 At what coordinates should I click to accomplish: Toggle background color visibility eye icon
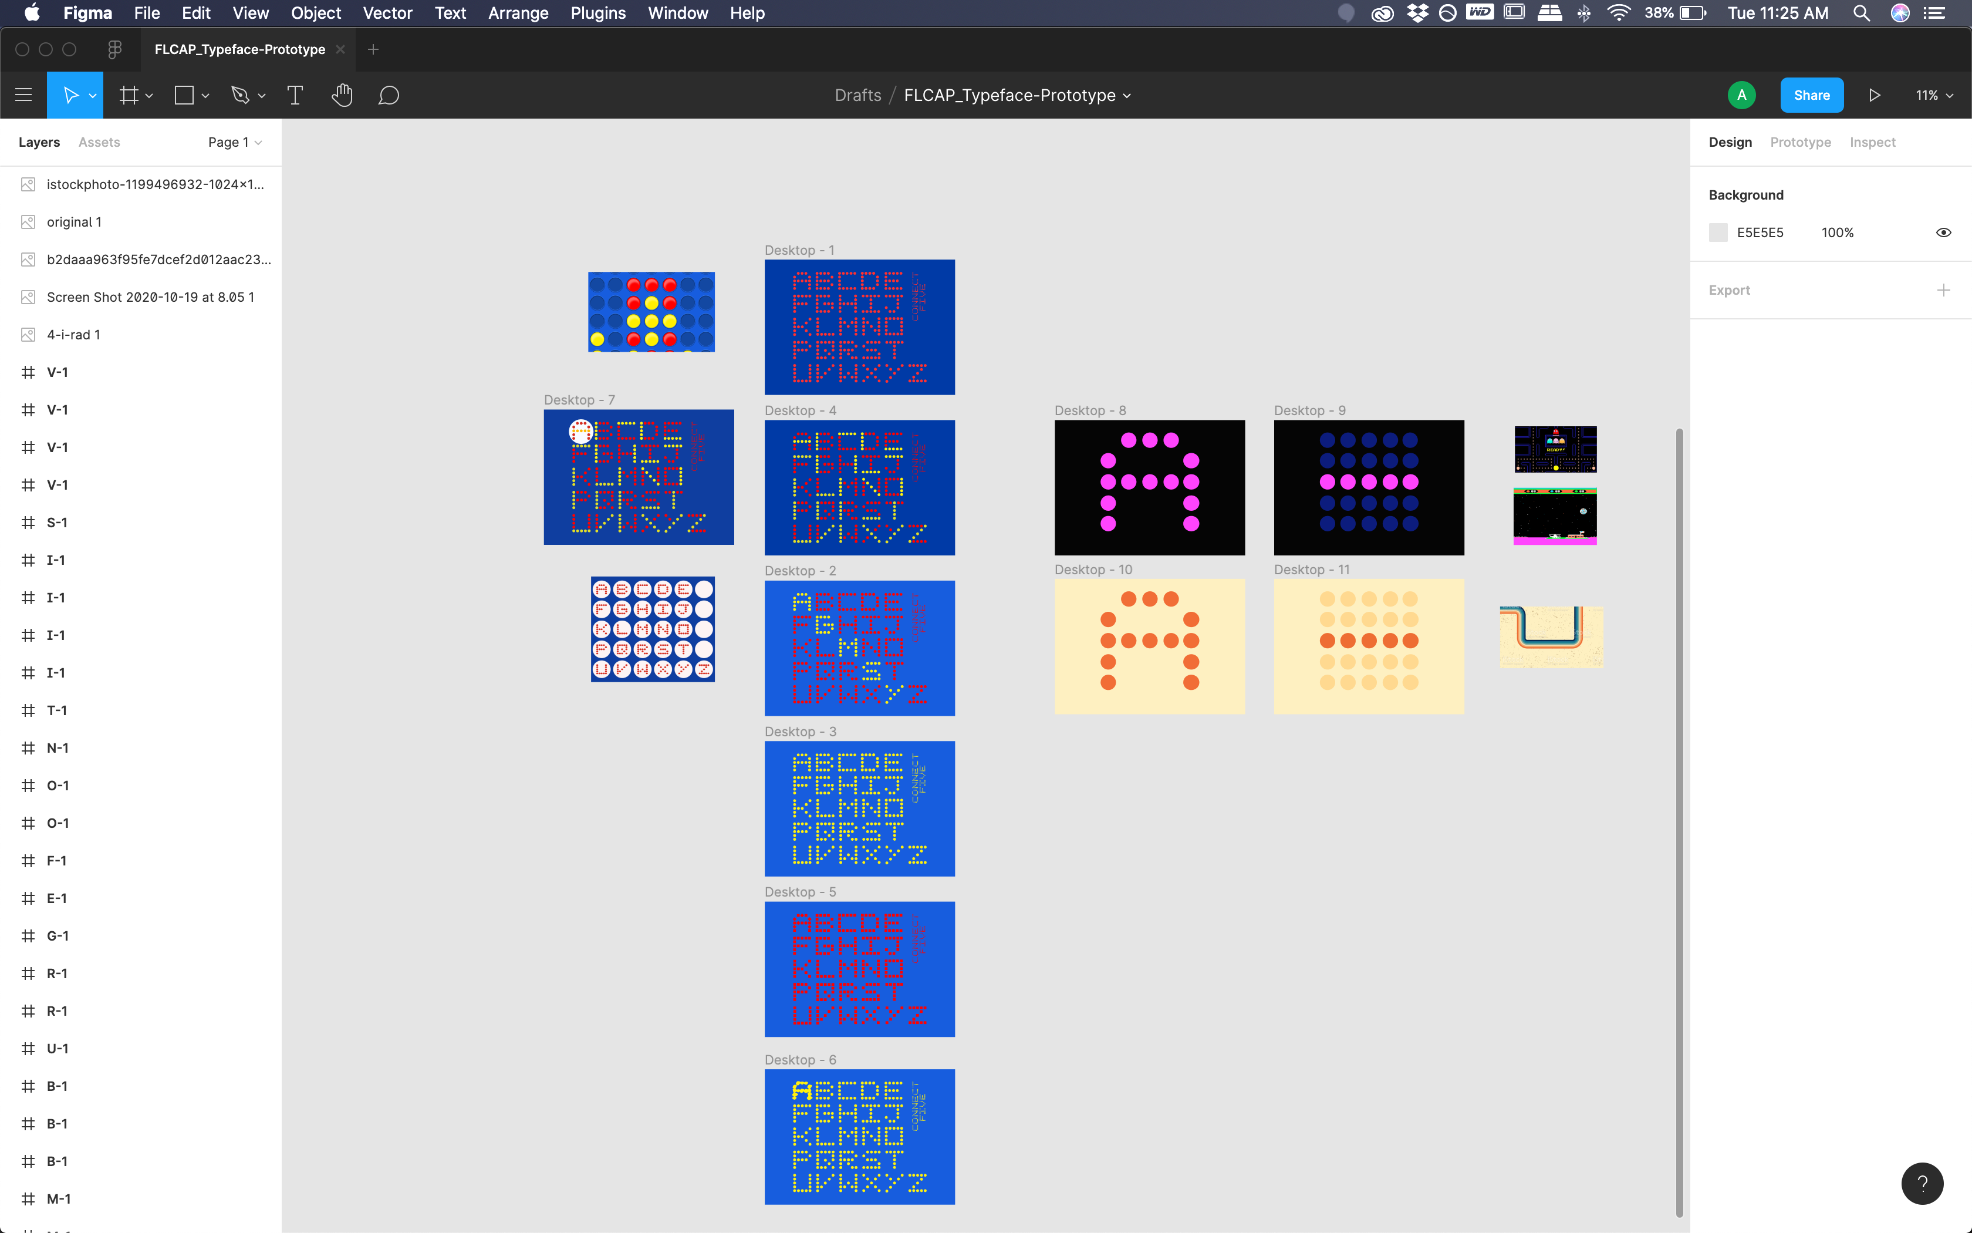point(1943,233)
